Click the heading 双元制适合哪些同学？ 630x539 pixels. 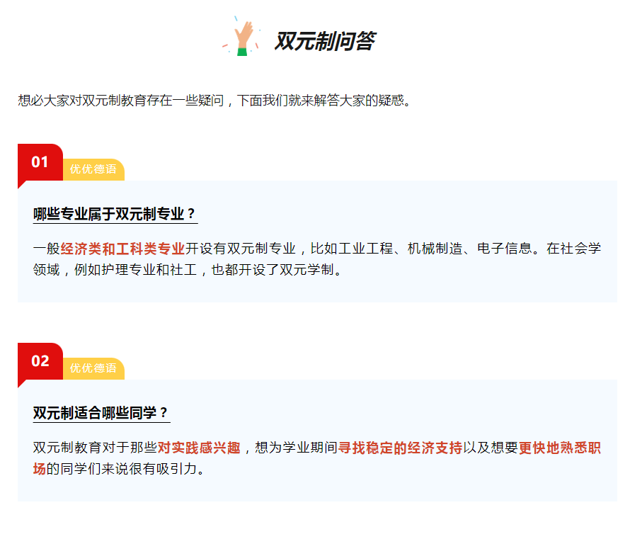point(101,412)
